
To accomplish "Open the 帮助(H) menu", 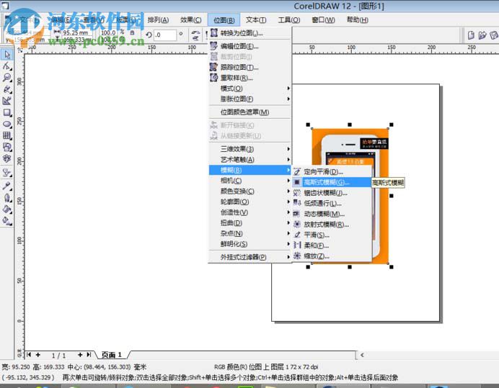I will [x=358, y=20].
